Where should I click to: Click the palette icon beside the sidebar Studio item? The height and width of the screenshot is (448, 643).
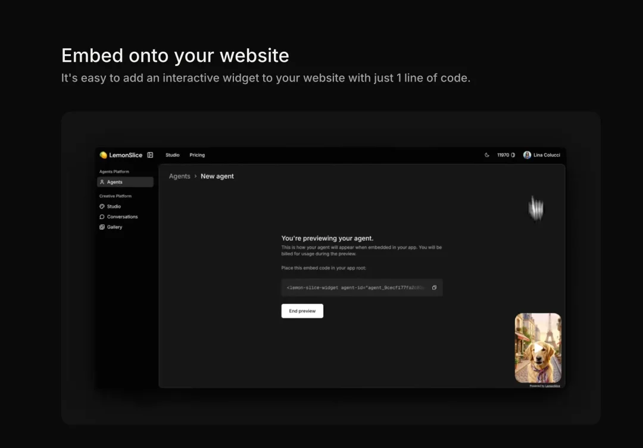[x=102, y=206]
